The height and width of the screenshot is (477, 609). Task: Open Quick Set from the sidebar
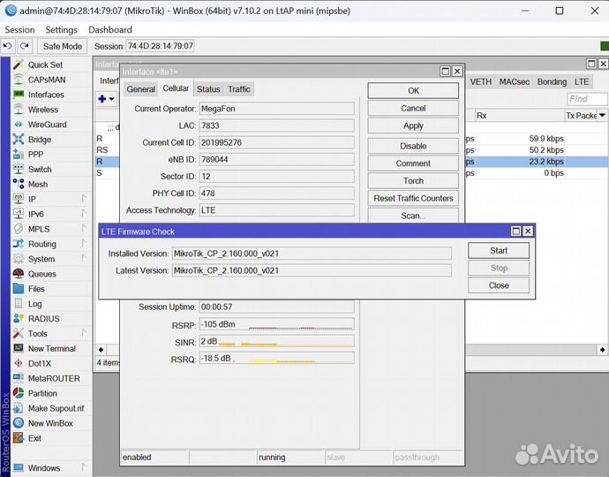[x=44, y=64]
